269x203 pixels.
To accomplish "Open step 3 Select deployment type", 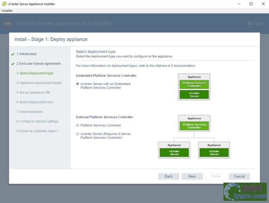I will [x=35, y=73].
